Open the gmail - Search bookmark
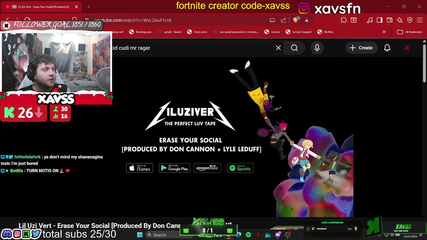The image size is (427, 240). pos(170,32)
